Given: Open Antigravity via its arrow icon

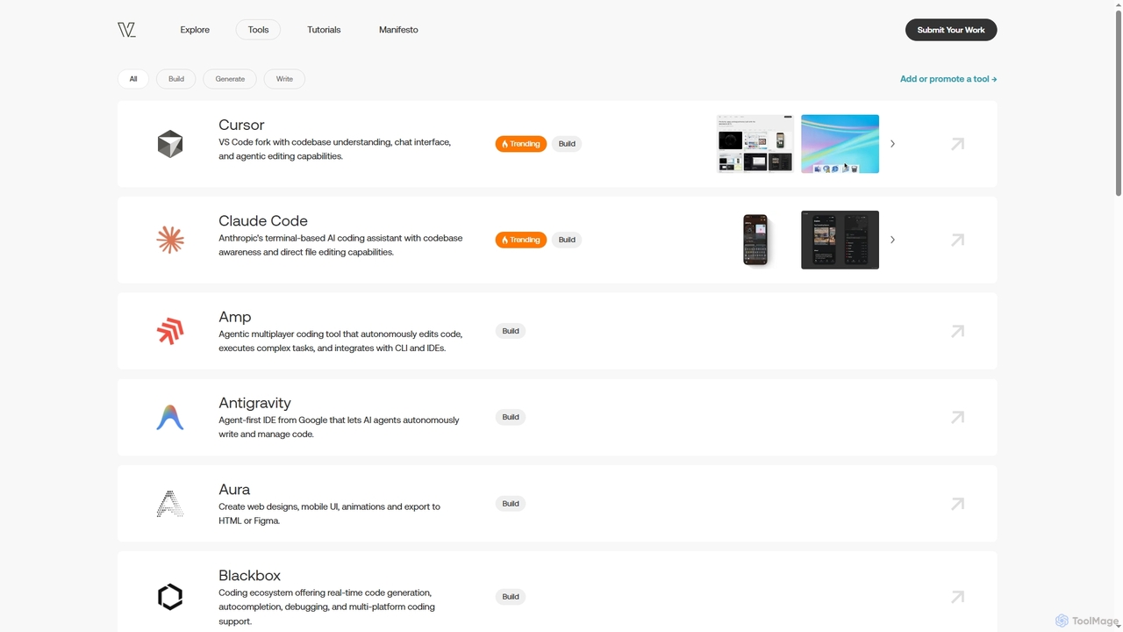Looking at the screenshot, I should [x=957, y=417].
